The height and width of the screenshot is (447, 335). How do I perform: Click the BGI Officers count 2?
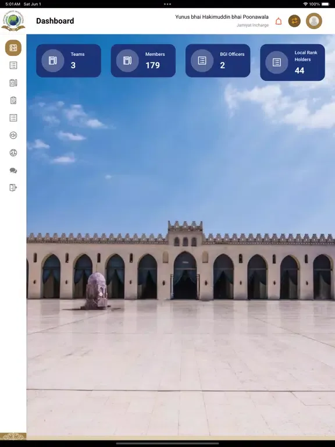click(x=223, y=65)
